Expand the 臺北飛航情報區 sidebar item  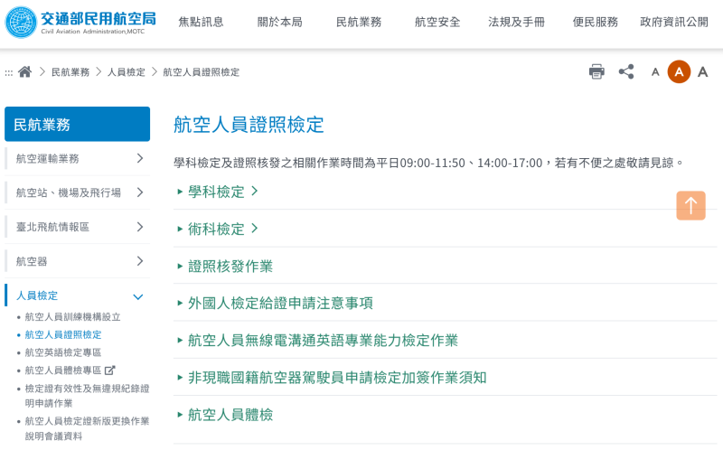(140, 227)
